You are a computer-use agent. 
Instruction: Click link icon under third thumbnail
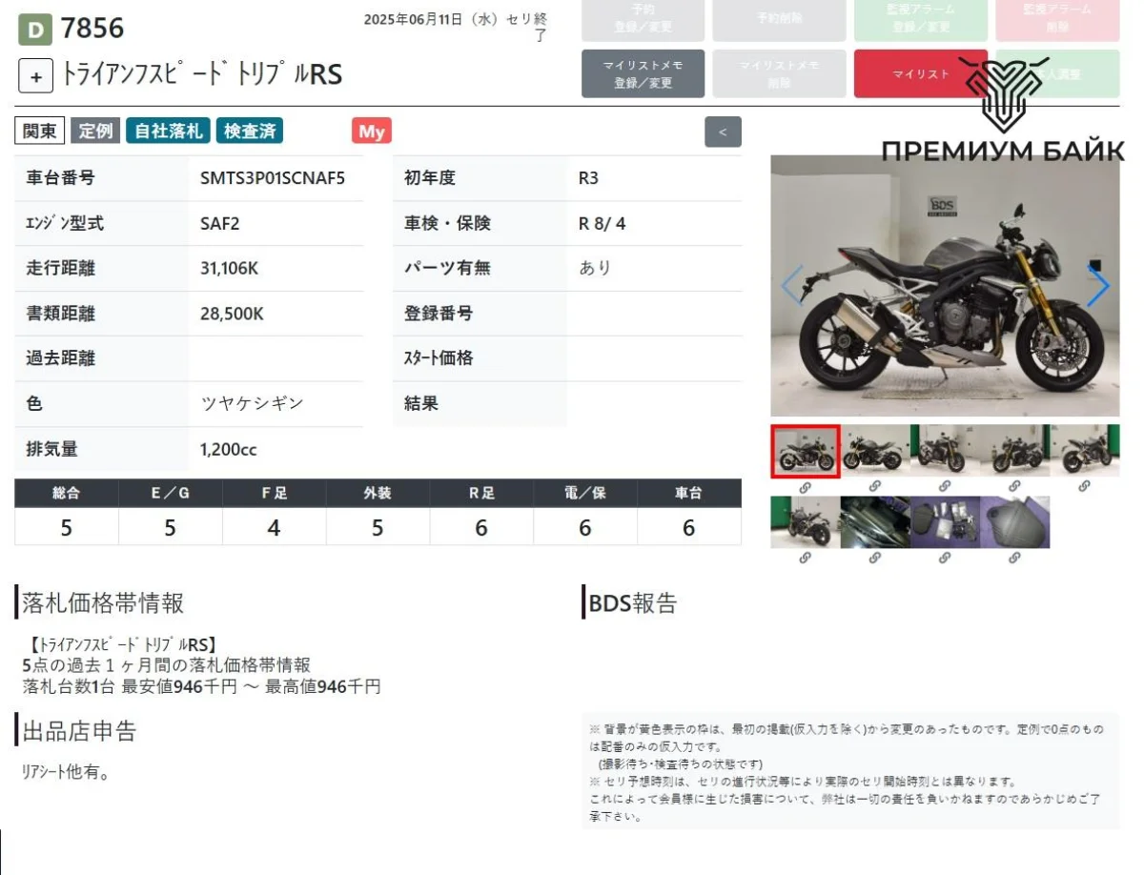pos(945,486)
